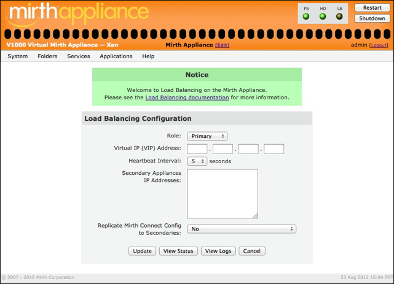Edit the Mirth Appliance name
The width and height of the screenshot is (394, 284).
(x=222, y=45)
